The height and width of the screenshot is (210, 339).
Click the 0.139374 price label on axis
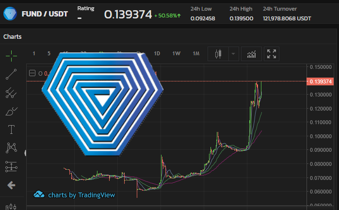click(x=320, y=81)
